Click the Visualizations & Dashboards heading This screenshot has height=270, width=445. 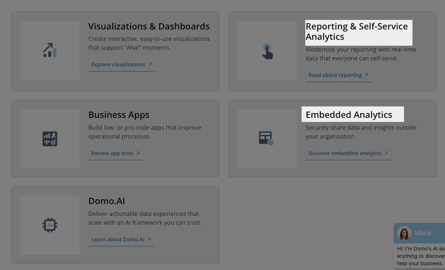149,27
